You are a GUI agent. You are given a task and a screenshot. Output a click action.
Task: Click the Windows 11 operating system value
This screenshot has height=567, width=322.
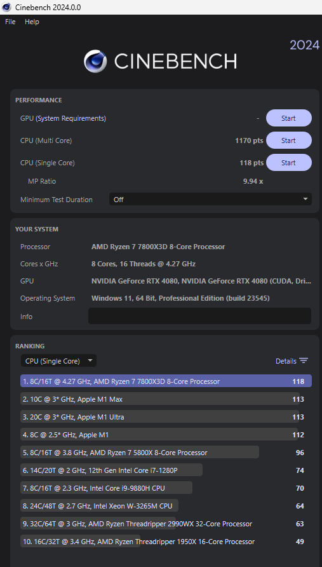(181, 298)
